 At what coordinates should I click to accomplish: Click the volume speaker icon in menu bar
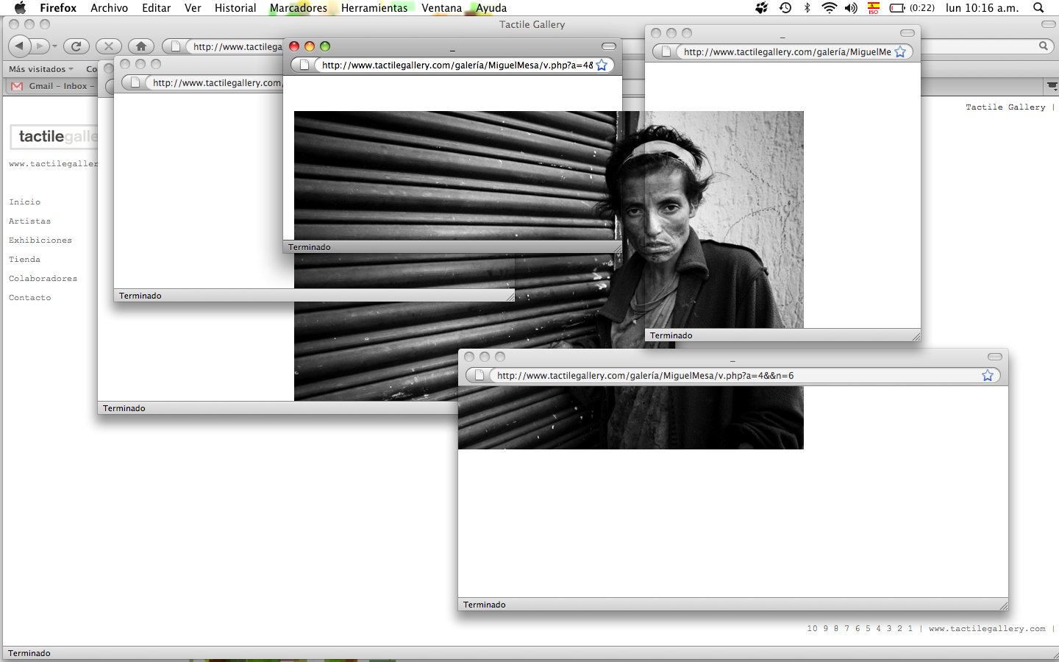pyautogui.click(x=851, y=8)
